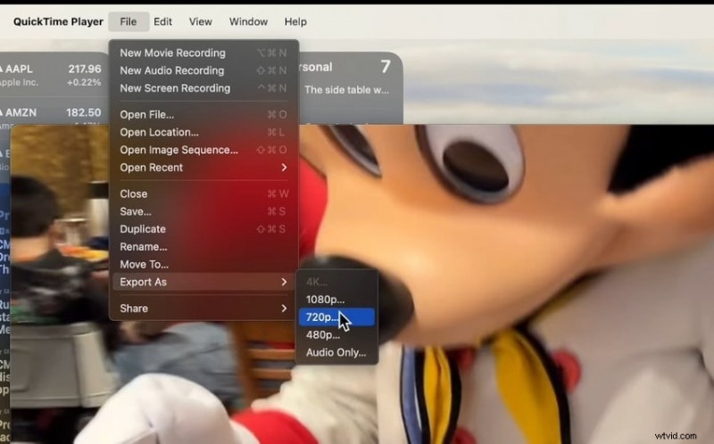Select Open Location... menu entry
The image size is (714, 444).
(203, 132)
